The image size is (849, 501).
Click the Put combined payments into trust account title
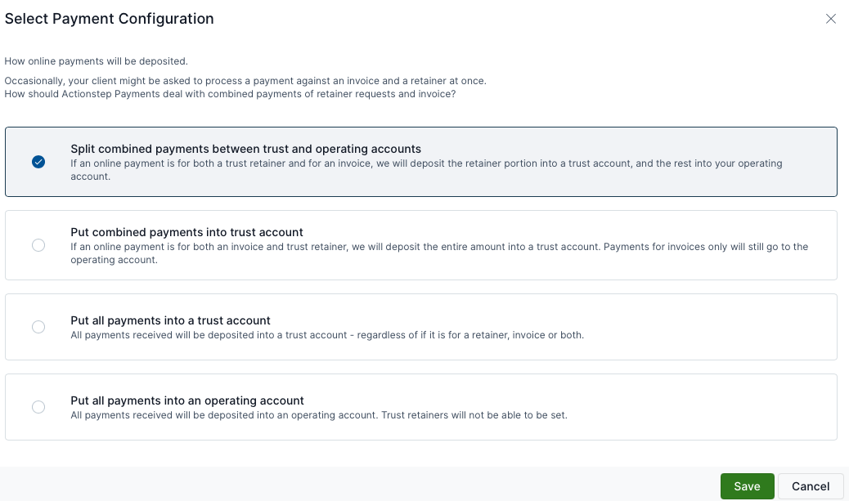(186, 232)
